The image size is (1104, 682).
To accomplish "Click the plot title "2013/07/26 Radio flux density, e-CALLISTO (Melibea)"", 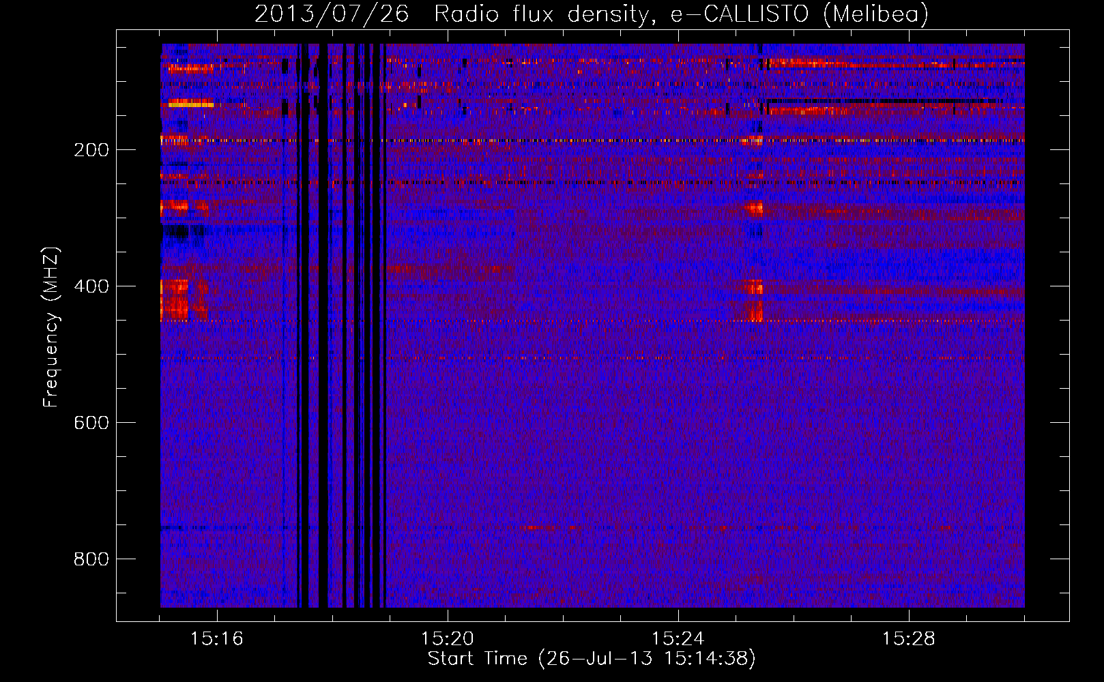I will [592, 14].
